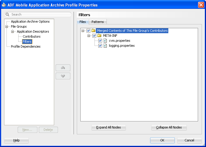Cancel the profile properties dialog
The width and height of the screenshot is (206, 147).
pyautogui.click(x=189, y=140)
